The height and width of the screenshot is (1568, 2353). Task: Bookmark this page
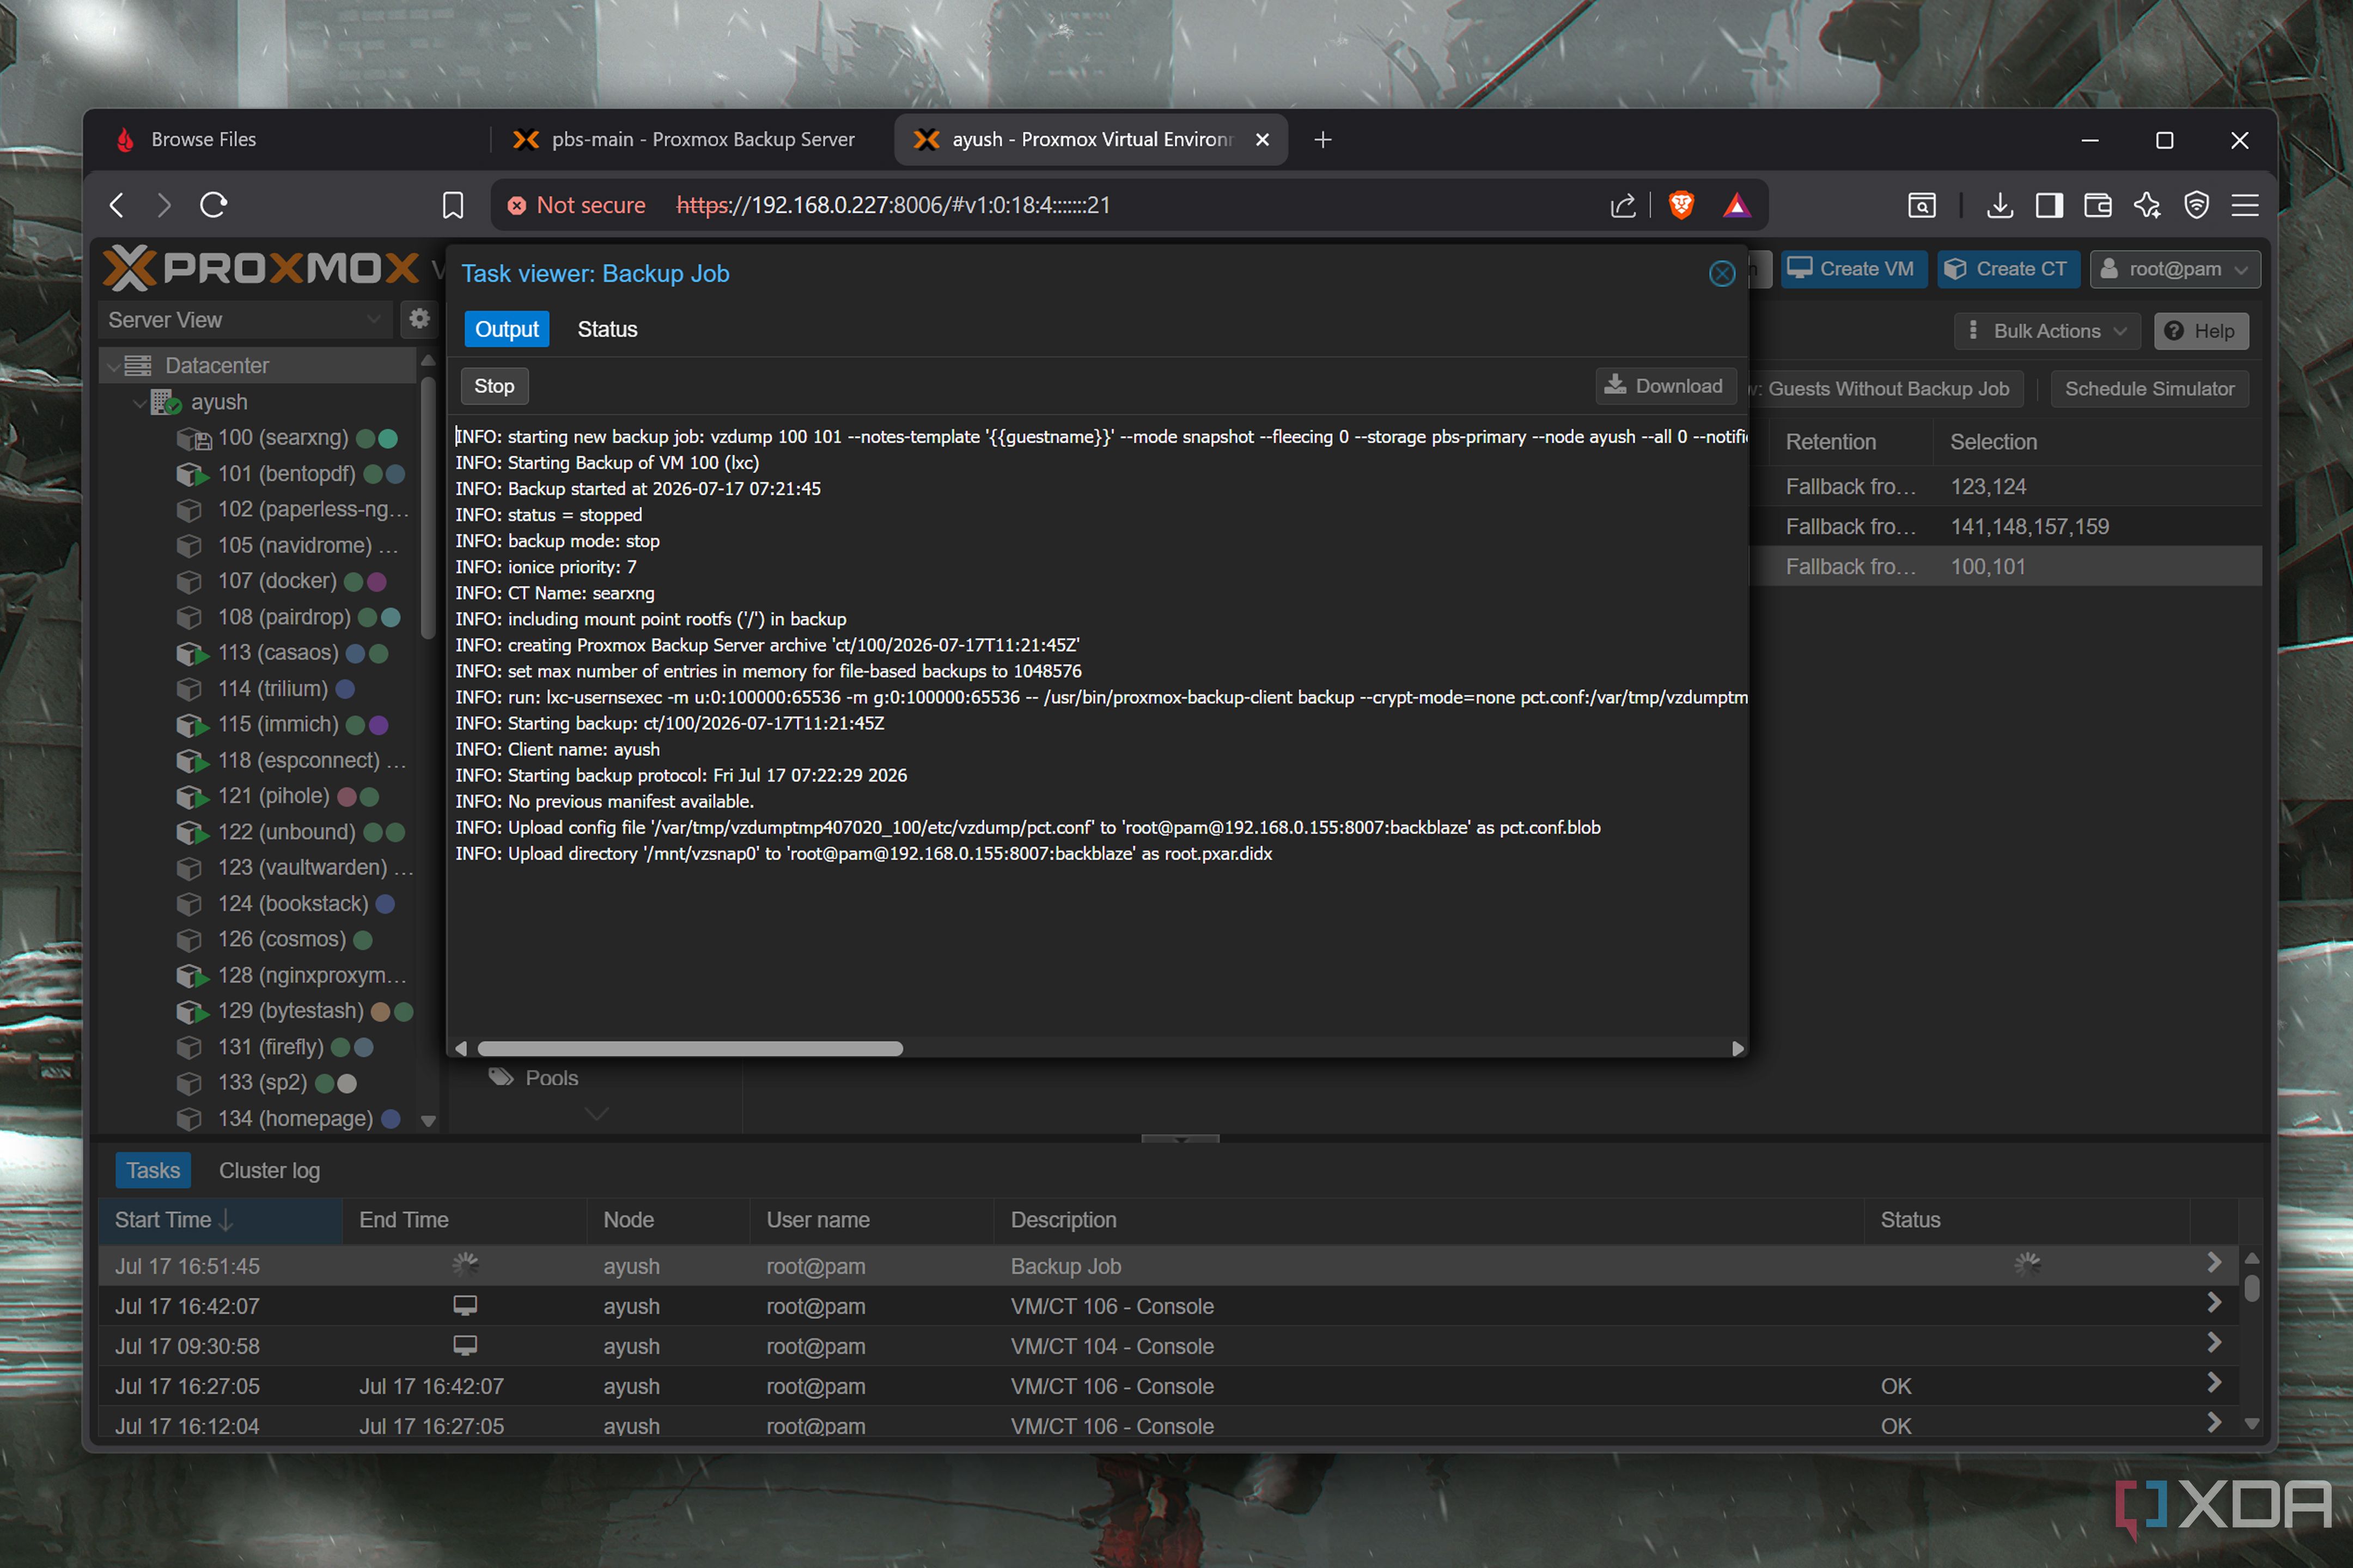(x=453, y=206)
